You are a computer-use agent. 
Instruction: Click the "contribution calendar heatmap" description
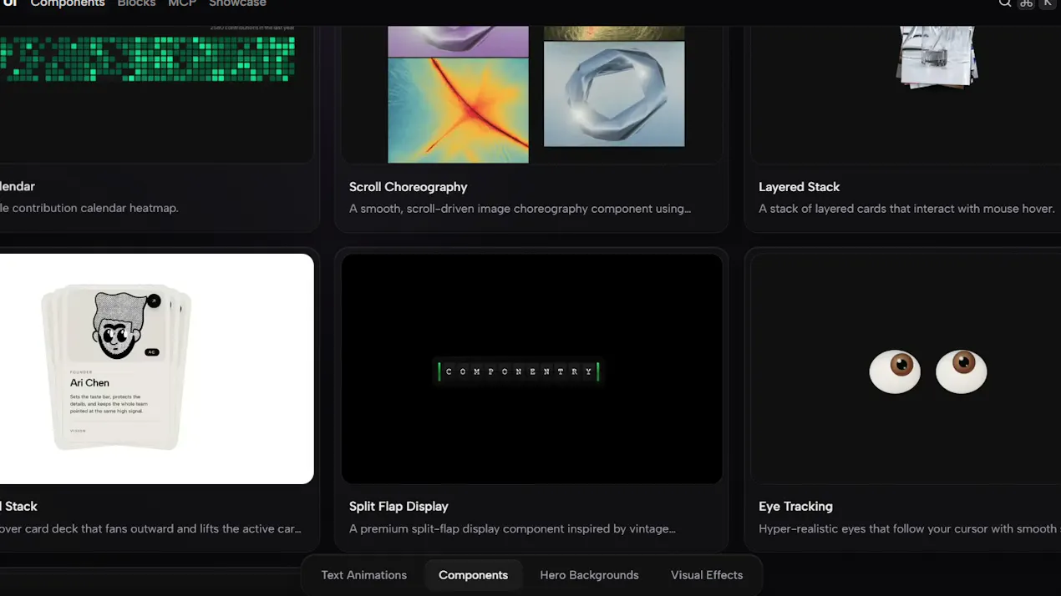89,208
